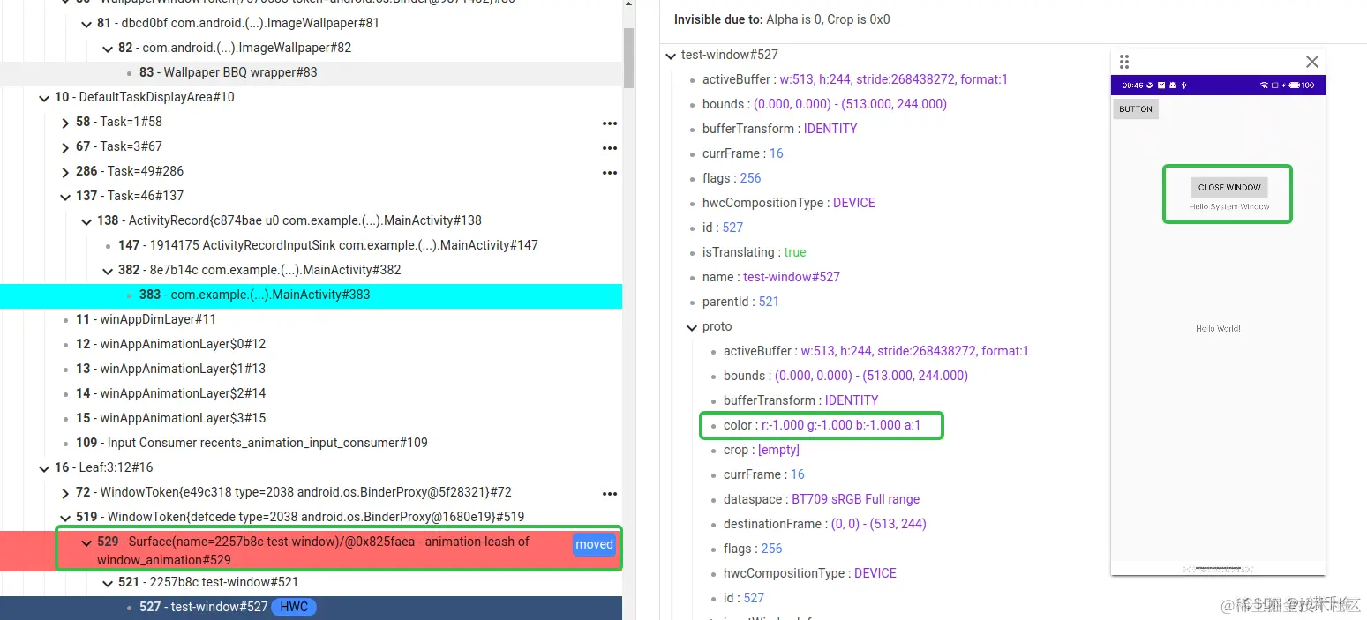Collapse the 81 dbcd0bf ImageWallpaper#81 node
Viewport: 1367px width, 620px height.
pyautogui.click(x=86, y=24)
